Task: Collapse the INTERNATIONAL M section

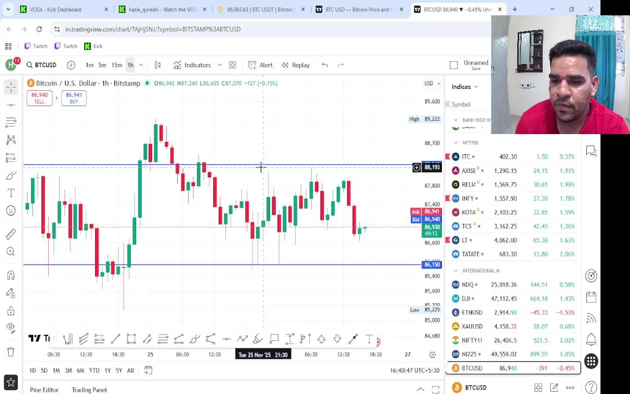Action: (x=456, y=271)
